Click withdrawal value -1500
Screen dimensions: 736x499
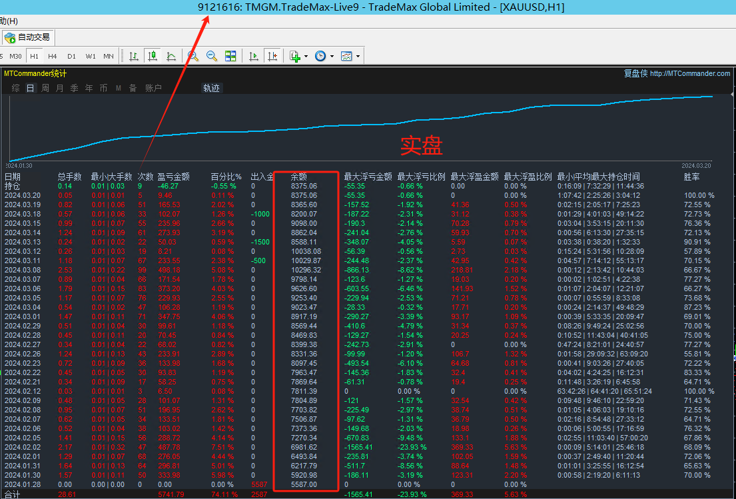pyautogui.click(x=260, y=242)
